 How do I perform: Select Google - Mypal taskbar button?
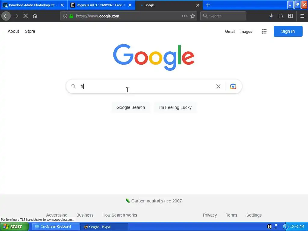(104, 227)
